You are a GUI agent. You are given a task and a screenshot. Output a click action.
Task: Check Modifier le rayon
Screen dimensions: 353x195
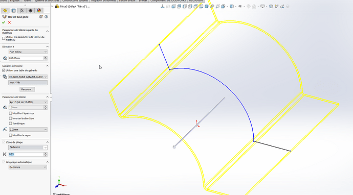click(x=10, y=135)
